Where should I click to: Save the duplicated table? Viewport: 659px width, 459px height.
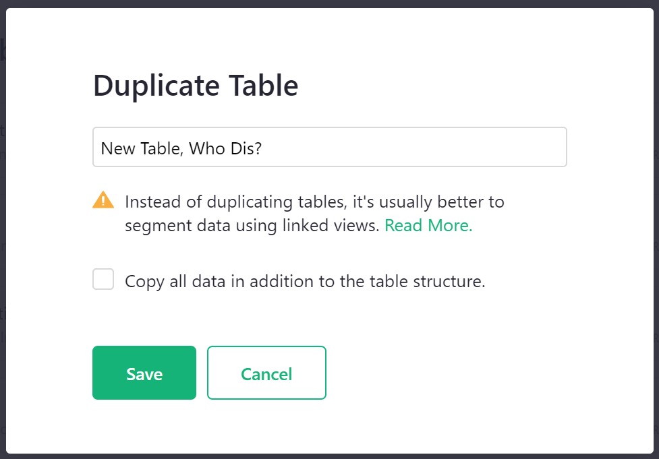tap(144, 373)
